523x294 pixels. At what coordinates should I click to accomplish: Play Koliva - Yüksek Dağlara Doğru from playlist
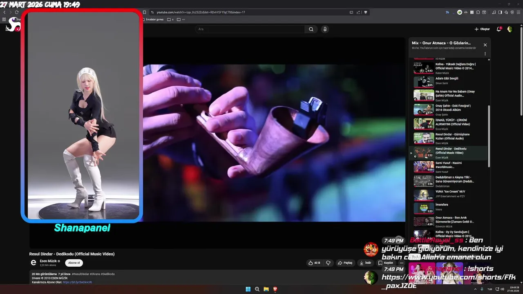click(x=449, y=68)
